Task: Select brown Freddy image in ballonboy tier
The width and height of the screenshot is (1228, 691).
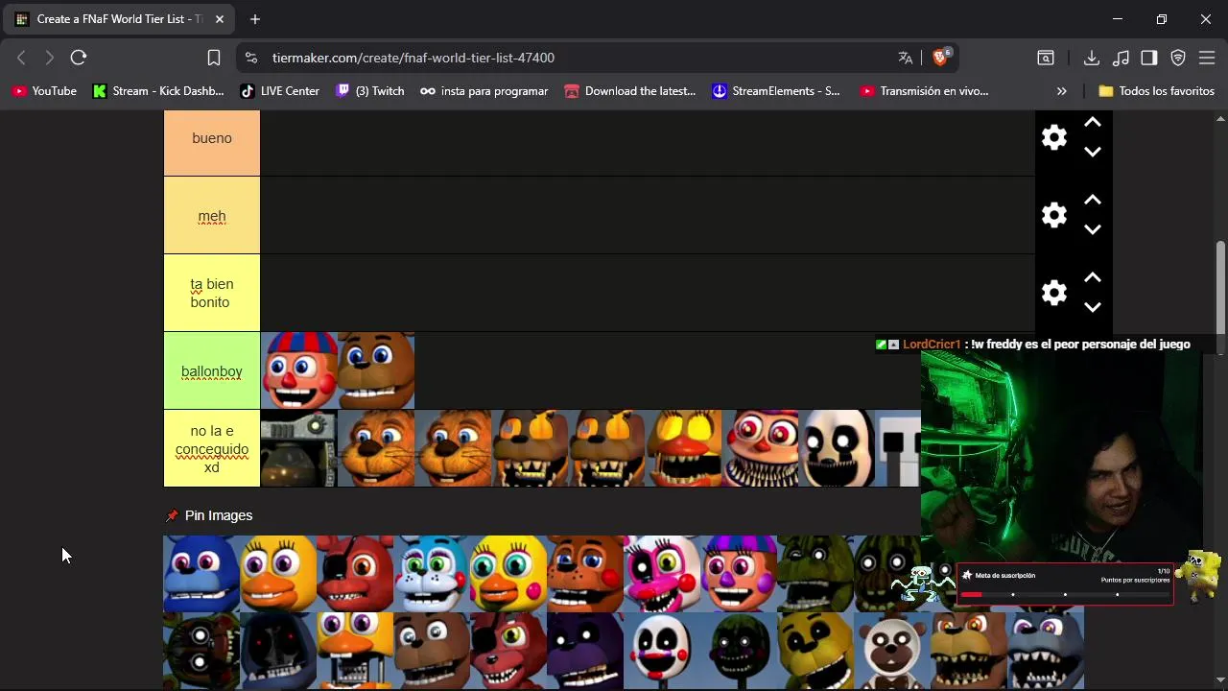Action: pyautogui.click(x=376, y=370)
